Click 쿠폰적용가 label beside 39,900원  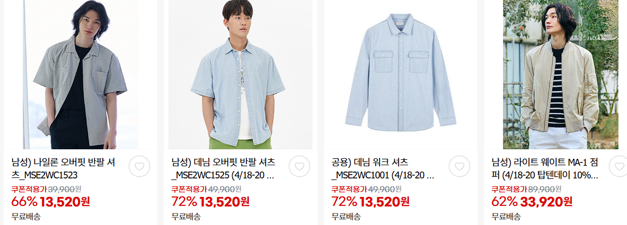pos(29,188)
